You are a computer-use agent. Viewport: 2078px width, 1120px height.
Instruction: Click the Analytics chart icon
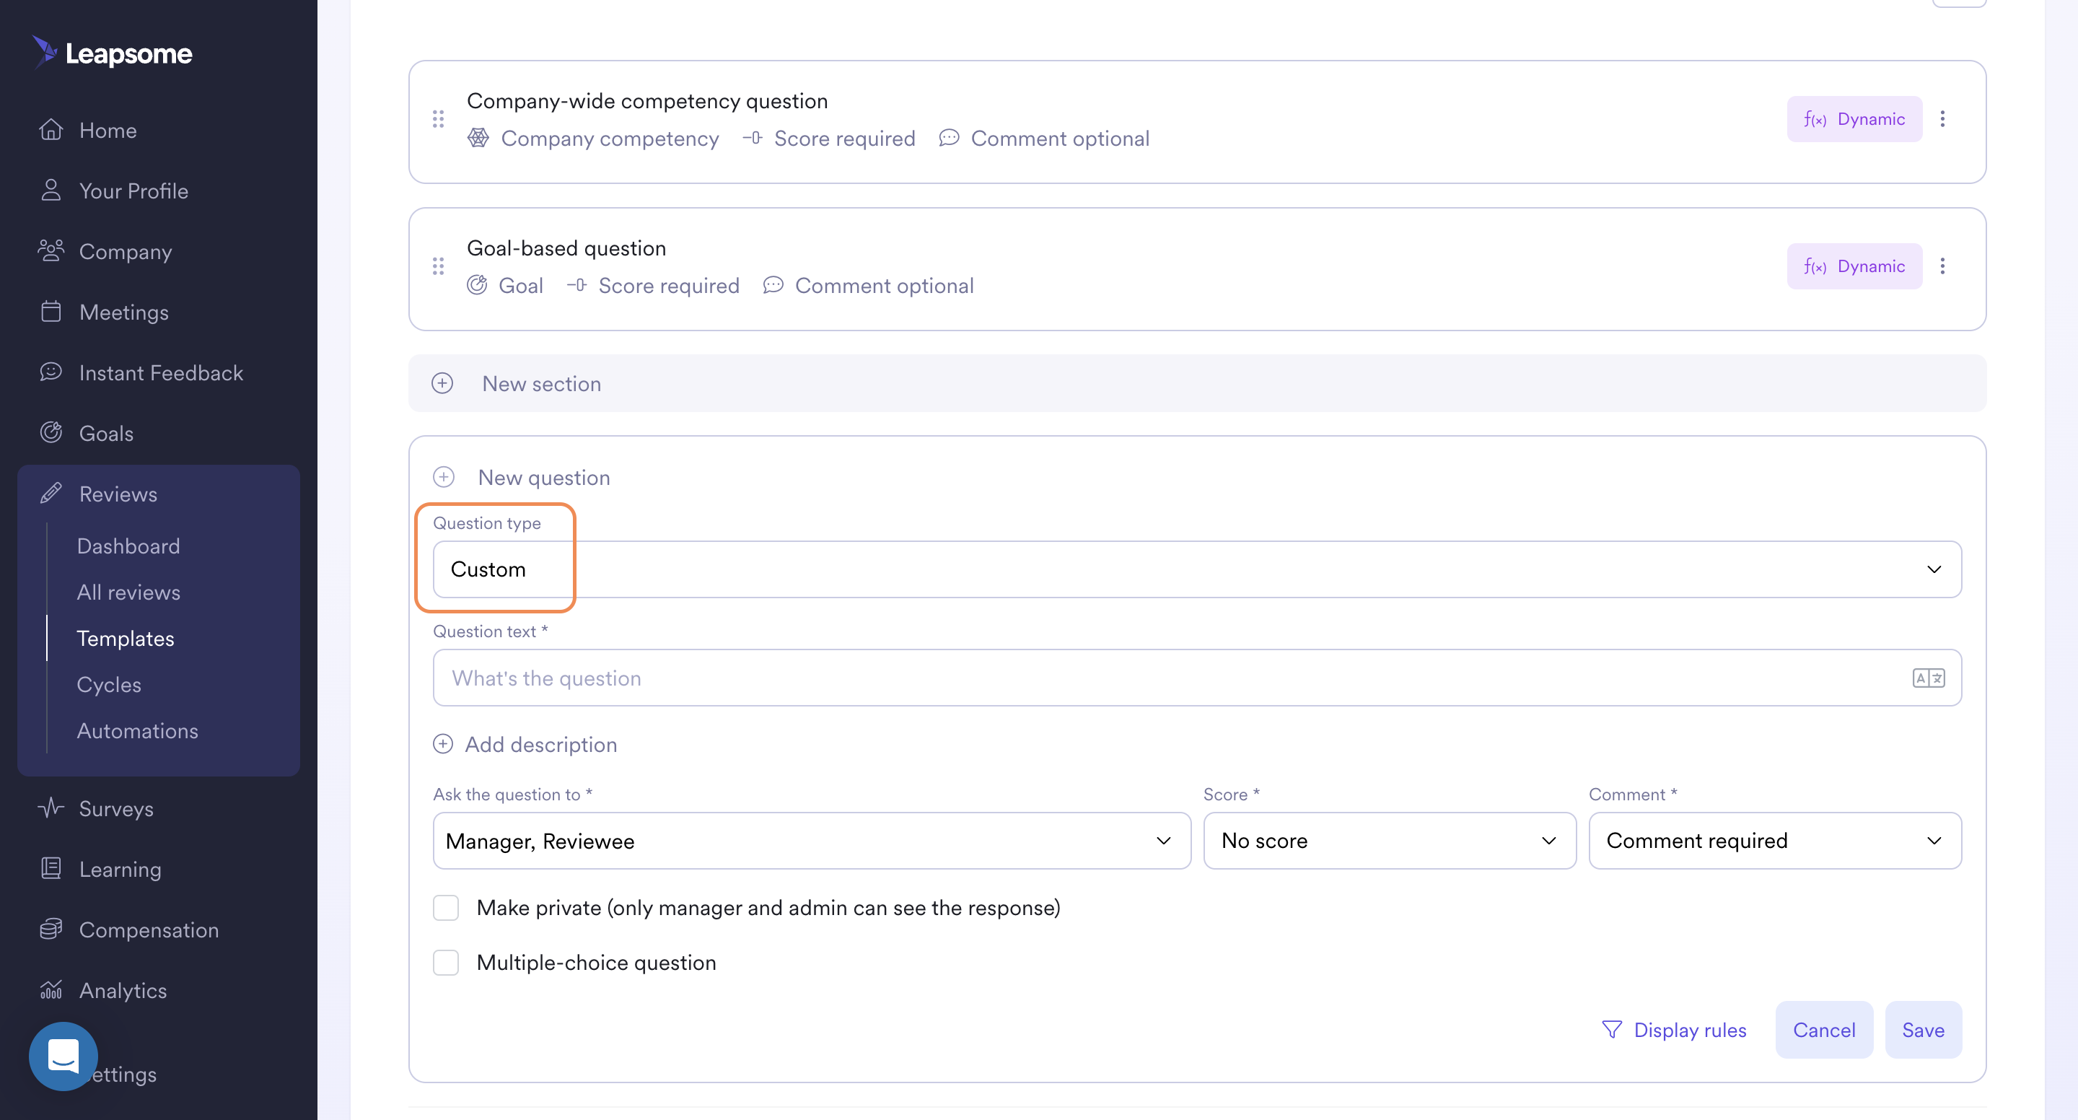51,989
